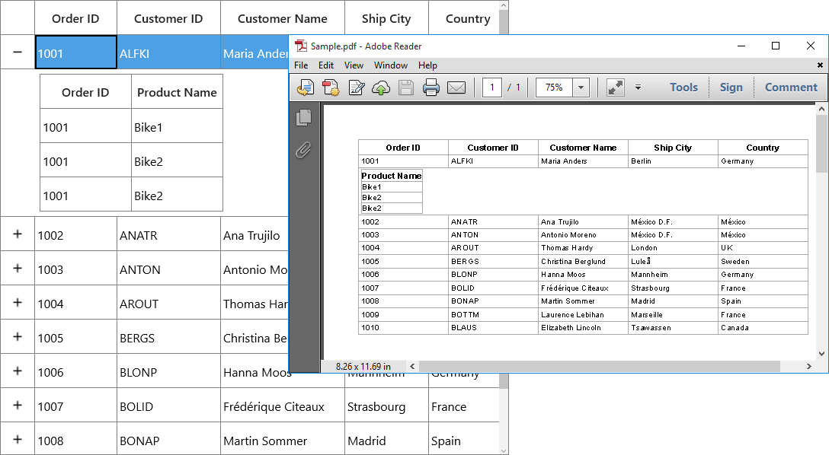The height and width of the screenshot is (455, 829).
Task: Expand the order 1006 row
Action: 18,371
